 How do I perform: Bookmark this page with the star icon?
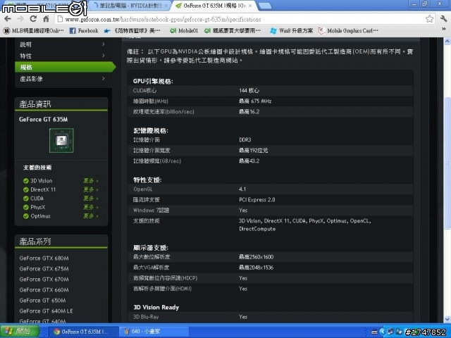[429, 19]
